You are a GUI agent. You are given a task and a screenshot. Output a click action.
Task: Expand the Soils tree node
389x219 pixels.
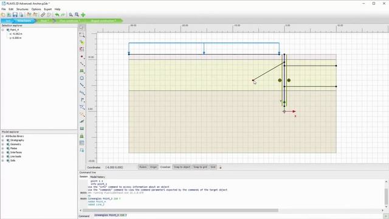(x=2, y=161)
